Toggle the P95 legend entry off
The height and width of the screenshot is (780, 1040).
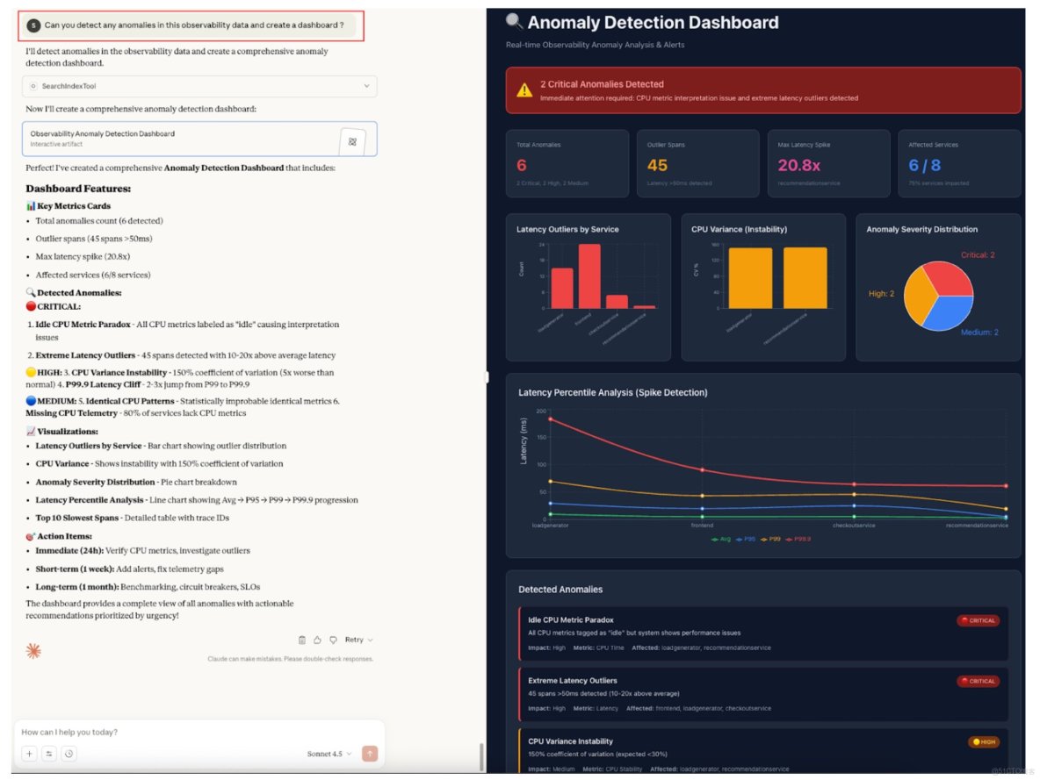pos(747,537)
